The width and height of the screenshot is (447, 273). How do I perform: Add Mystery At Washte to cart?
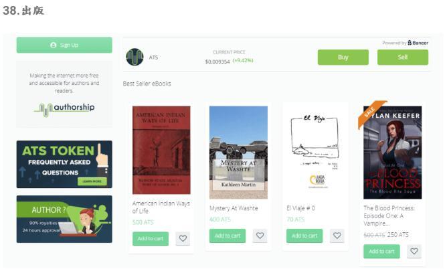pos(228,236)
